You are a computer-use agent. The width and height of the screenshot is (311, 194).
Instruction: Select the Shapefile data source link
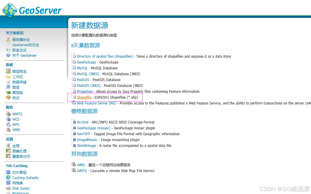(84, 97)
